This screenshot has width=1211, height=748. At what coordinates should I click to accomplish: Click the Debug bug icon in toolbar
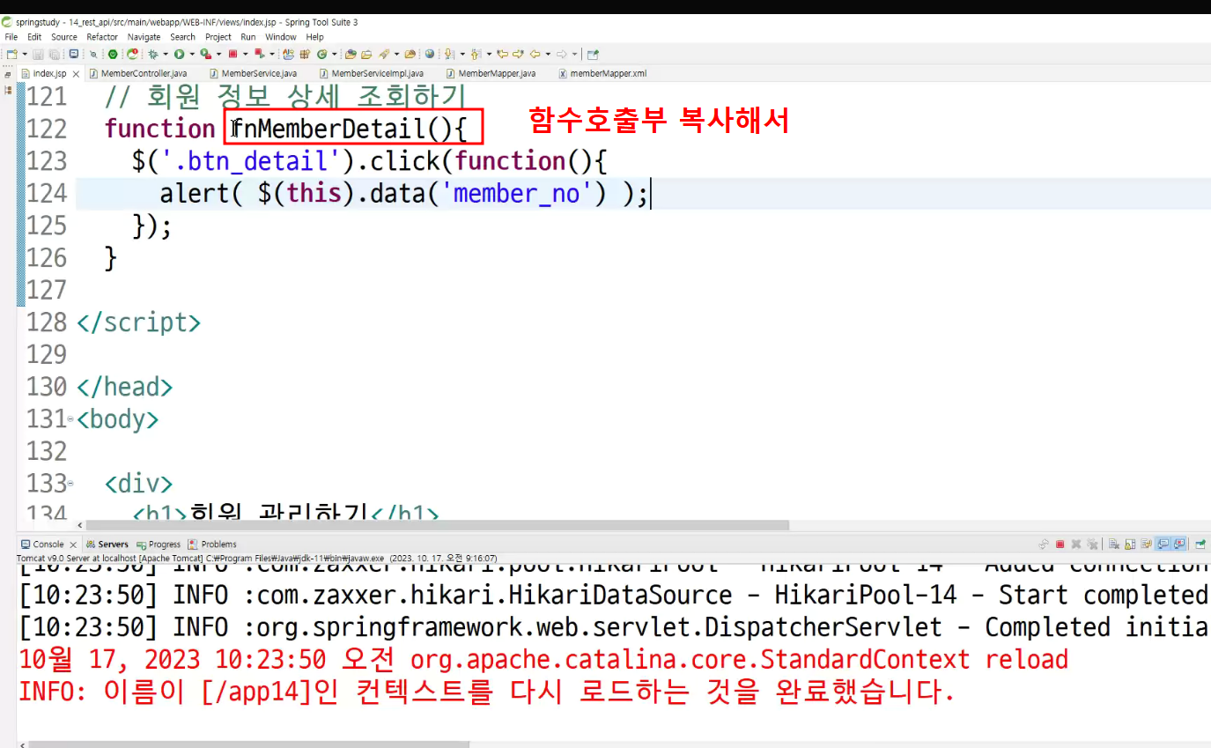tap(152, 54)
